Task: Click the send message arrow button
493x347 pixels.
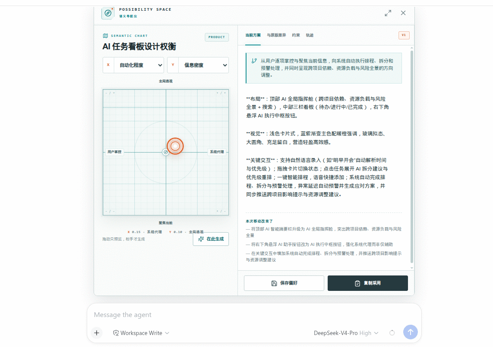Action: pyautogui.click(x=410, y=332)
